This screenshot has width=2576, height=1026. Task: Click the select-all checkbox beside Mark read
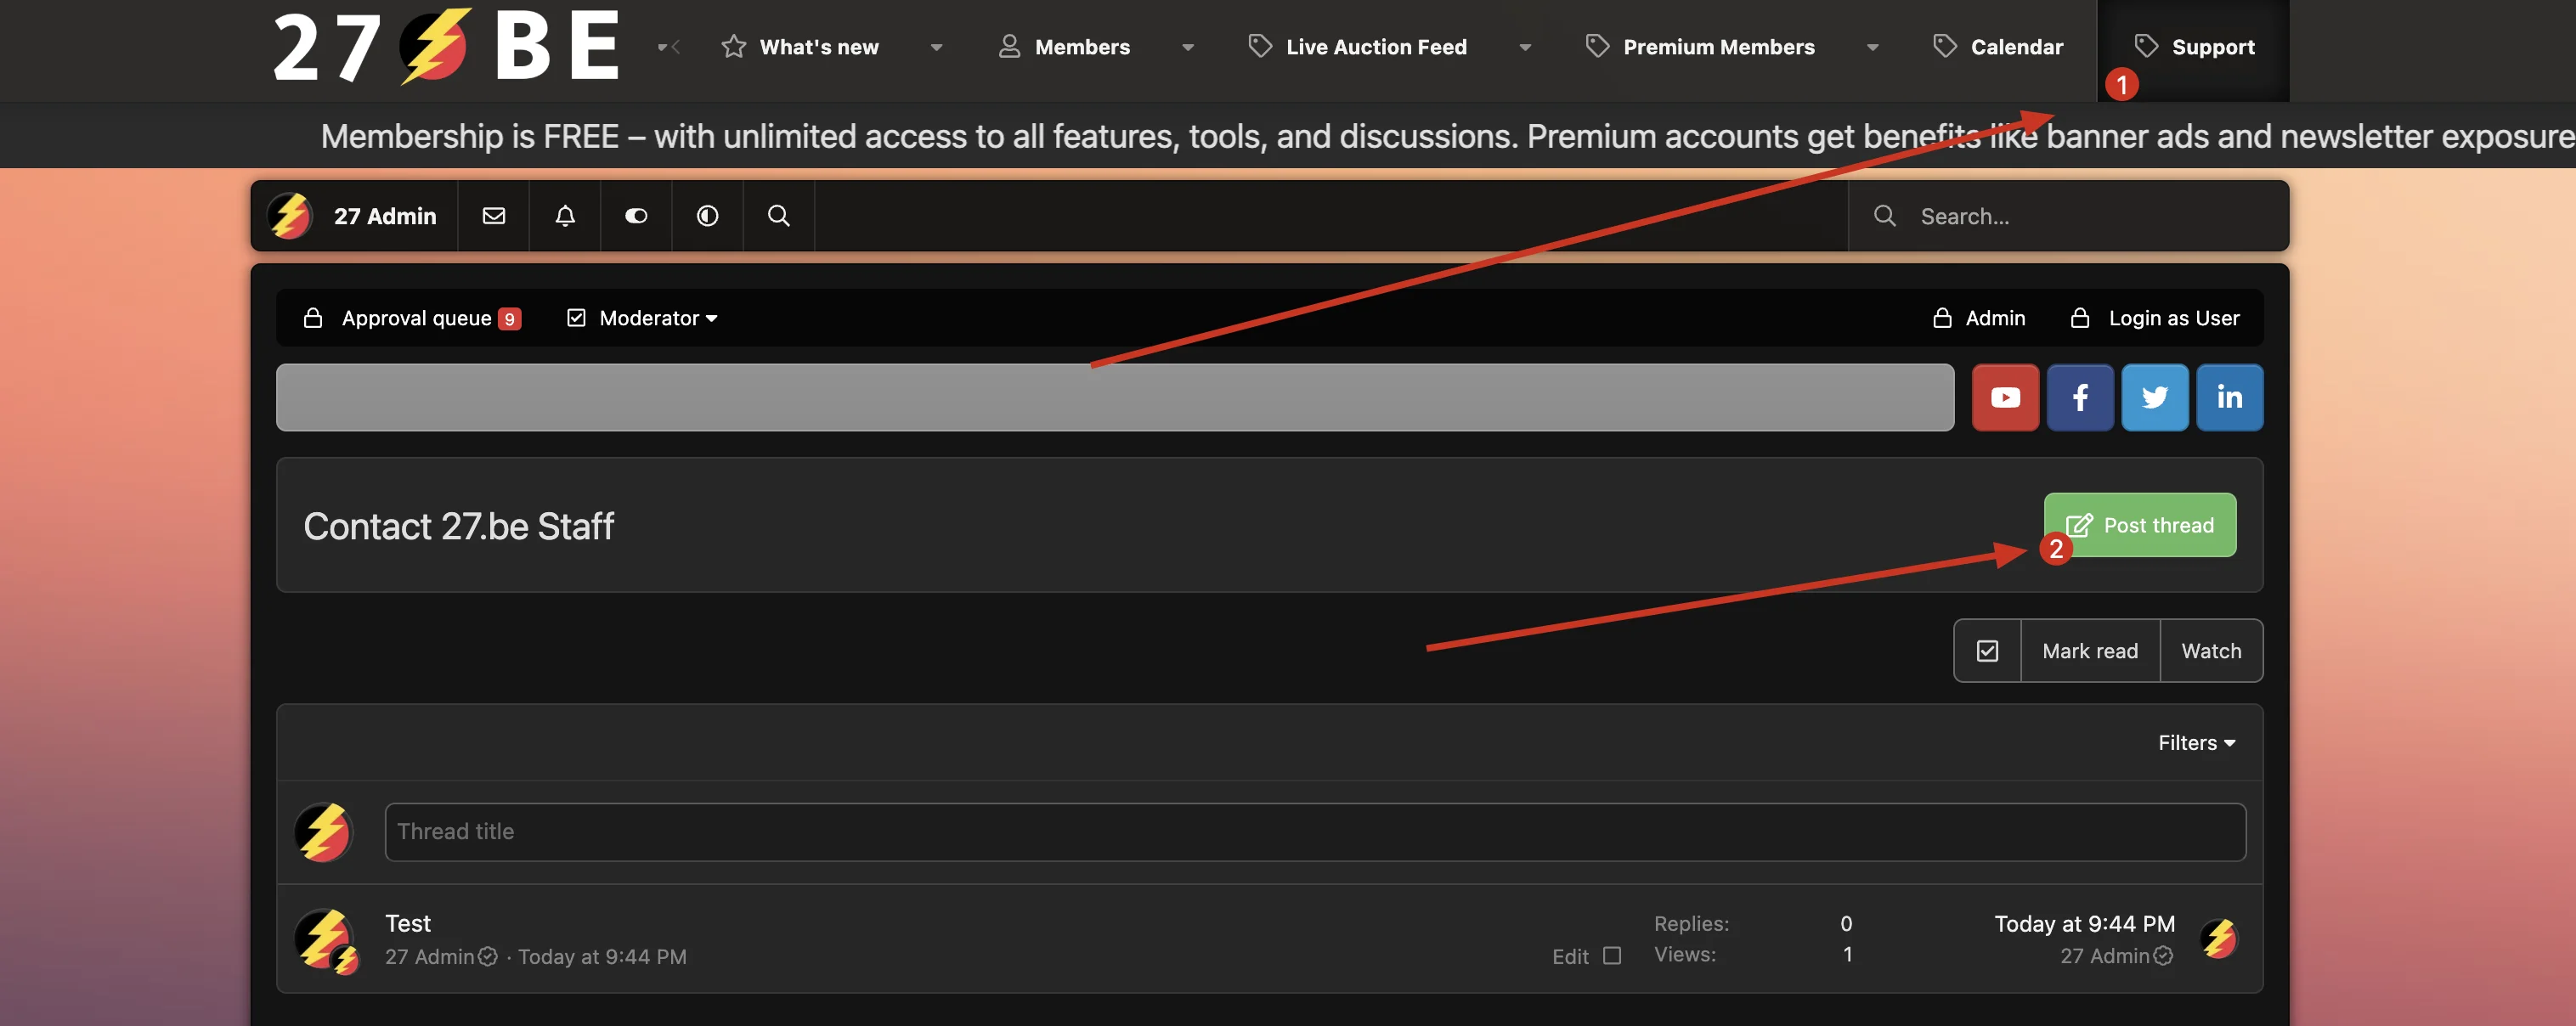point(1987,651)
